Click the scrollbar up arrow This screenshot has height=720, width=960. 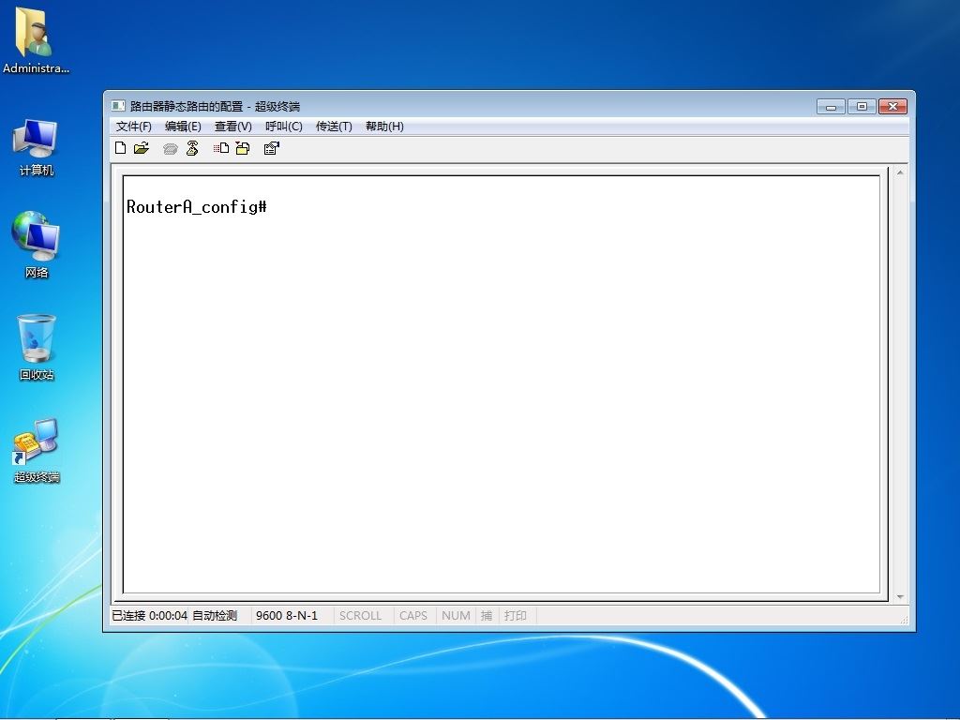click(x=900, y=173)
